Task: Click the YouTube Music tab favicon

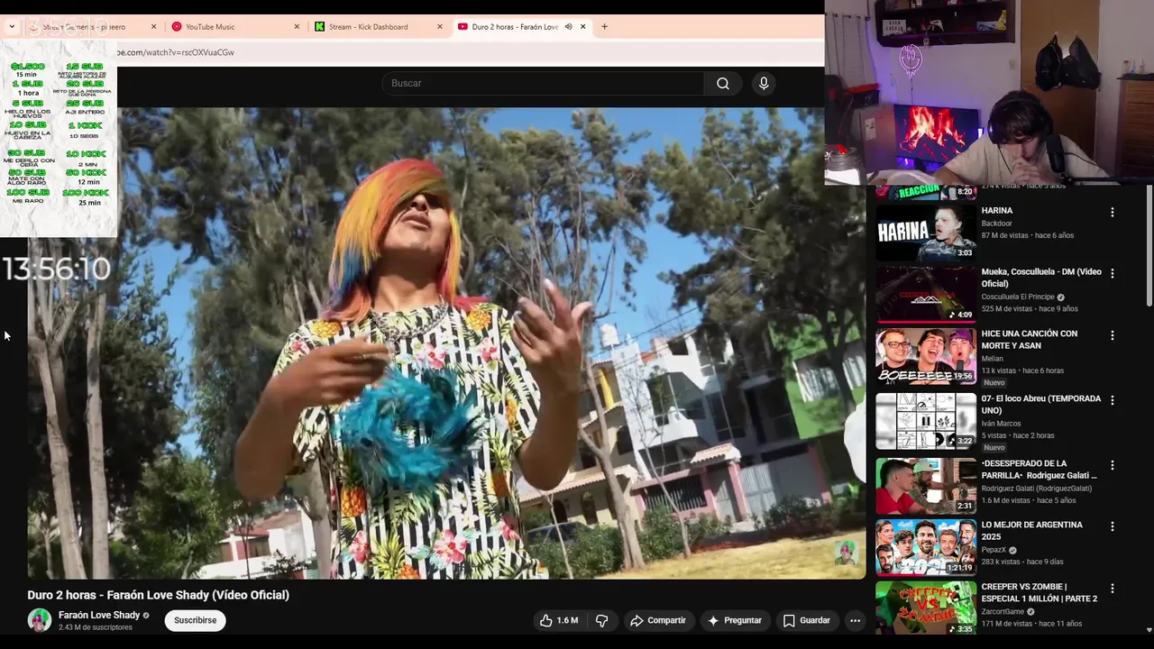Action: (x=177, y=27)
